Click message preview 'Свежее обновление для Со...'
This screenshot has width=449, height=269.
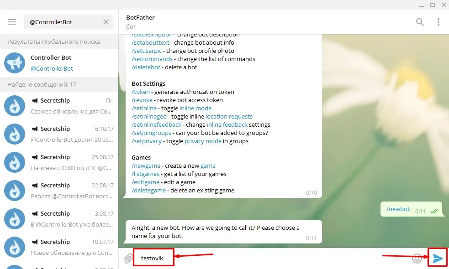click(x=71, y=112)
